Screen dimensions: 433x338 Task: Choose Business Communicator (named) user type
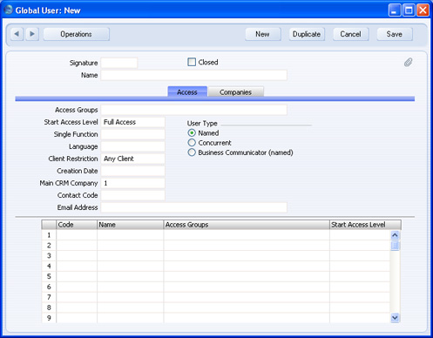tap(192, 152)
